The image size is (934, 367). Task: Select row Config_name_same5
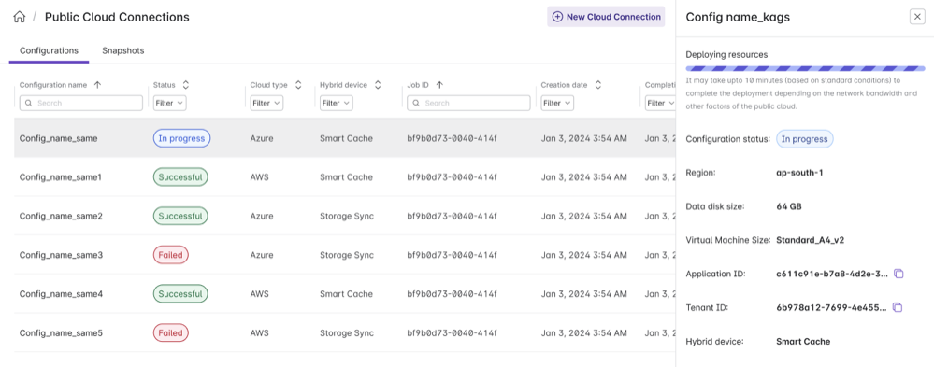tap(345, 333)
